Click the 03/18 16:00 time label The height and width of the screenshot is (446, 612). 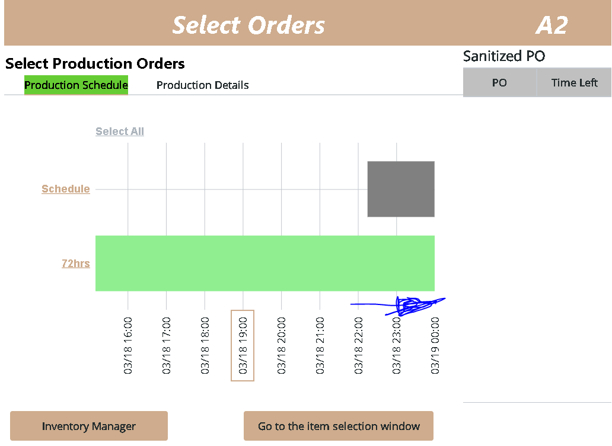click(128, 345)
